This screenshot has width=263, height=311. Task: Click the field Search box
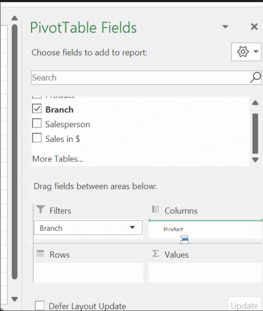coord(139,78)
